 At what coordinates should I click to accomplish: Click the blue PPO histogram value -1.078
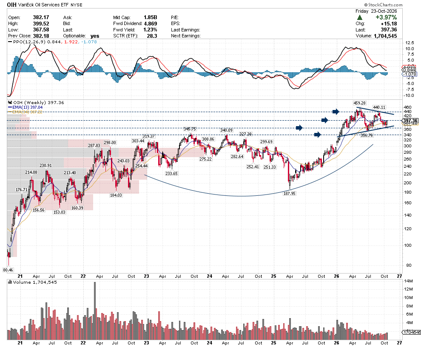click(89, 42)
